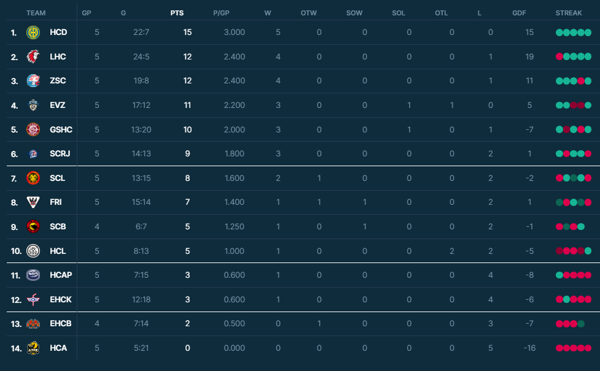This screenshot has height=371, width=600.
Task: Click the HCD team logo
Action: 33,33
